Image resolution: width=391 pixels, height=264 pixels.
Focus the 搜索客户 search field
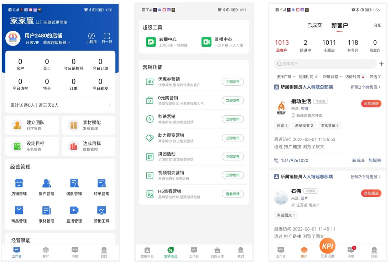(x=325, y=64)
